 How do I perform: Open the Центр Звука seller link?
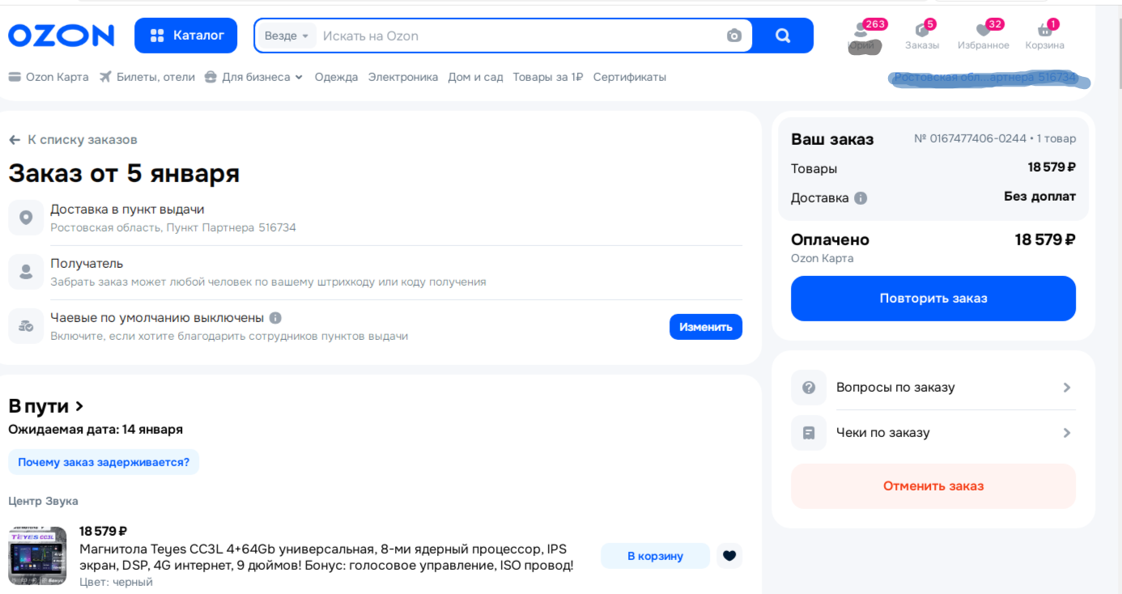pos(43,501)
